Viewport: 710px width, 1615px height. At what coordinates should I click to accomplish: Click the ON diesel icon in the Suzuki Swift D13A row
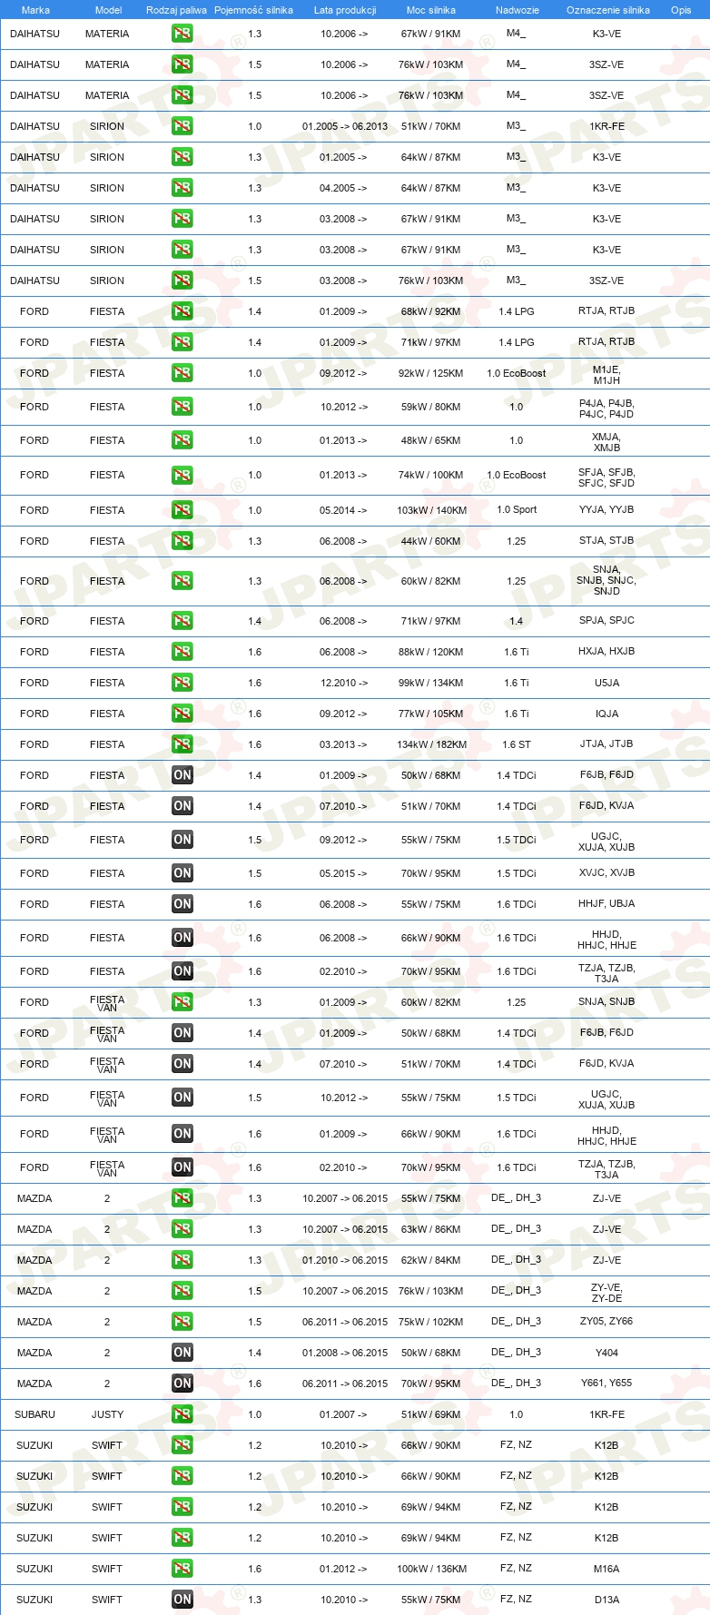(182, 1600)
